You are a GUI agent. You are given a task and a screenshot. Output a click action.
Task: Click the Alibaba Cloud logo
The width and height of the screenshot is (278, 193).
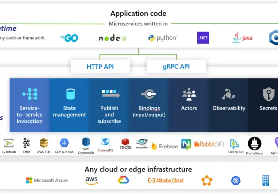[x=166, y=180]
